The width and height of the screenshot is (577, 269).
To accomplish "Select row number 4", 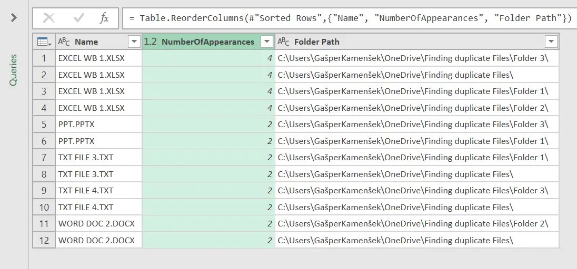I will (44, 108).
